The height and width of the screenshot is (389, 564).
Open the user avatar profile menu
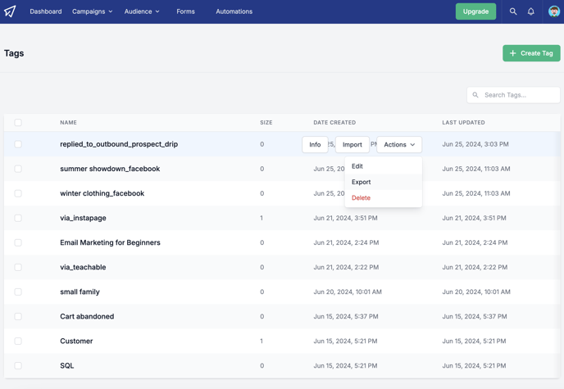(554, 11)
